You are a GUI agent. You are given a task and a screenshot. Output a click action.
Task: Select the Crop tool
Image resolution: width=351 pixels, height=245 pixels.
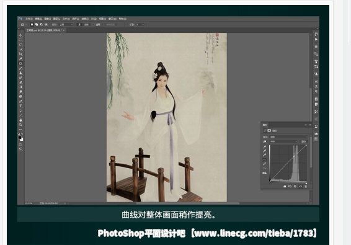[x=20, y=54]
